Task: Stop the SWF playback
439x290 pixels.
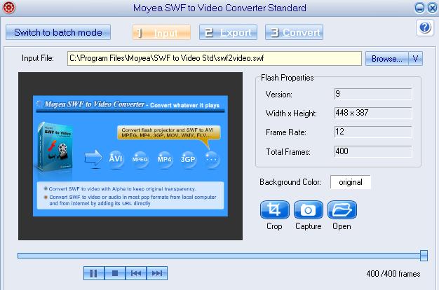Action: point(115,273)
